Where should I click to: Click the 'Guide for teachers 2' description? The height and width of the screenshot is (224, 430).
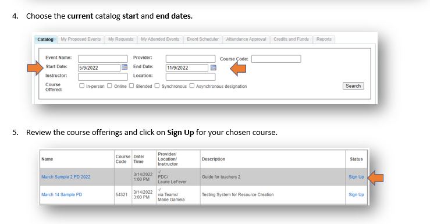(x=221, y=177)
